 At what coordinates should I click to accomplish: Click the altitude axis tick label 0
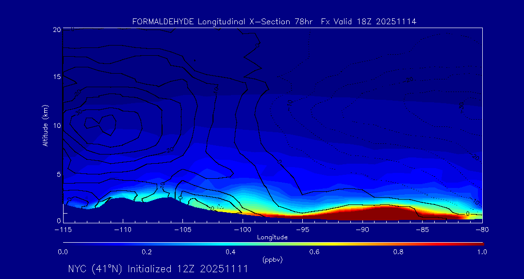(x=59, y=220)
